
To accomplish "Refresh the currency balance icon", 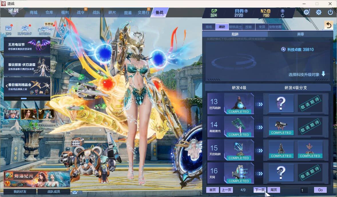I will click(x=283, y=15).
